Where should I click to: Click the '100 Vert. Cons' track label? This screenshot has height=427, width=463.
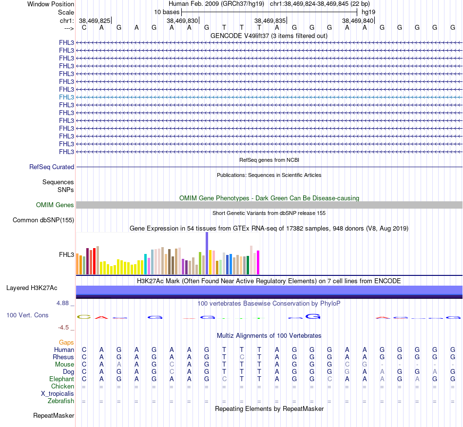click(x=27, y=315)
